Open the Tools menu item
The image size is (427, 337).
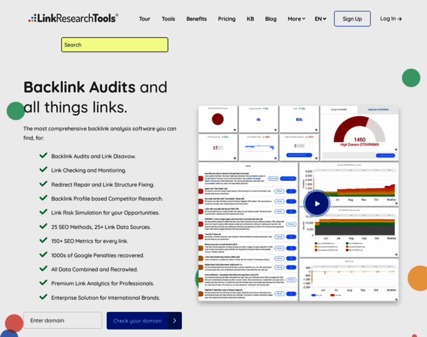[x=169, y=19]
